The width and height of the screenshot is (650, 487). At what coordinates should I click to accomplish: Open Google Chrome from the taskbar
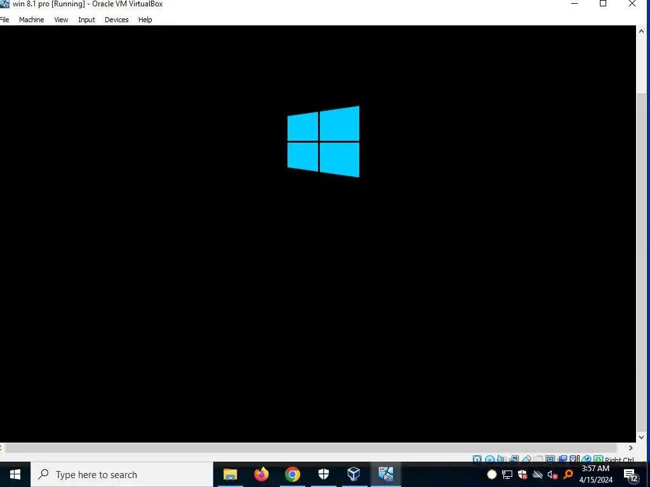(292, 474)
